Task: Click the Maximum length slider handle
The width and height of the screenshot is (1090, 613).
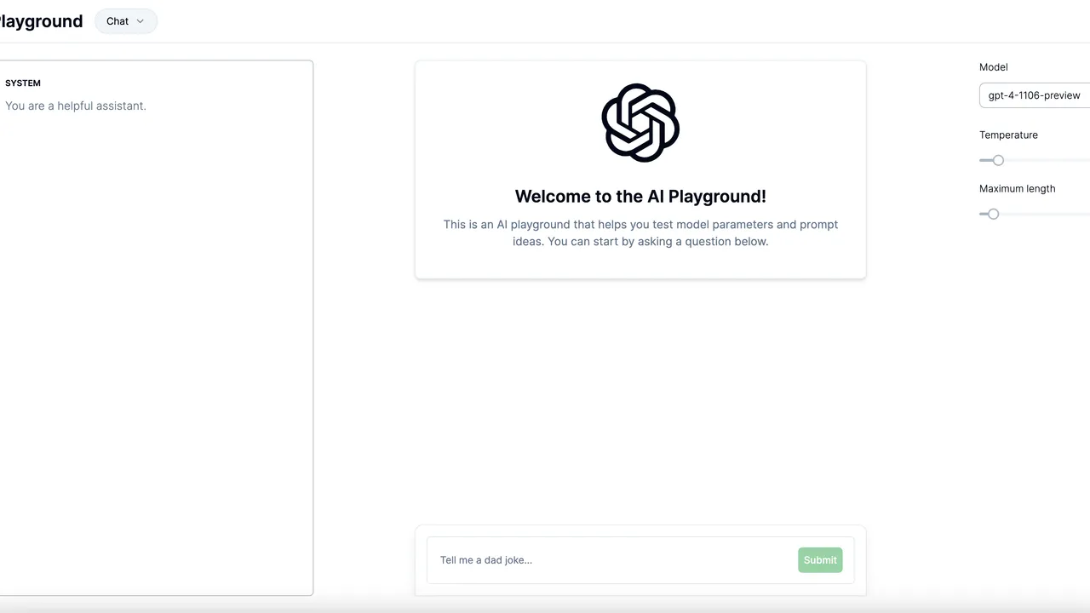Action: (993, 214)
